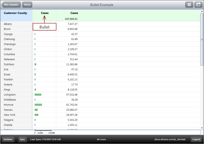
Task: Open the Menu button
Action: click(x=27, y=5)
